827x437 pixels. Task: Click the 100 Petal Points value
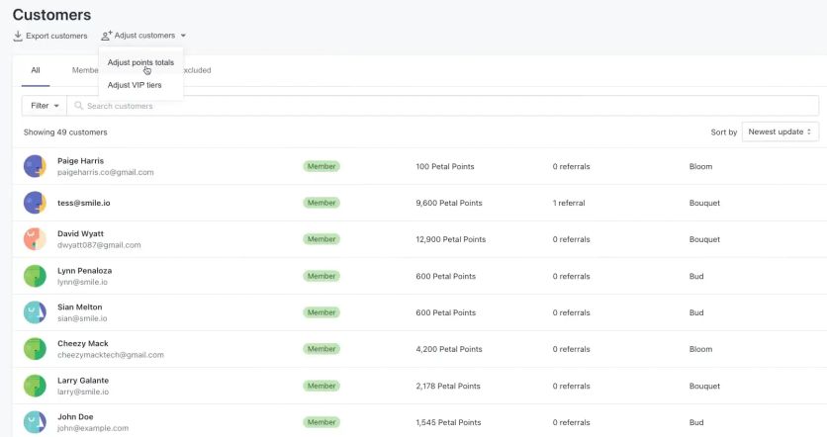[444, 166]
